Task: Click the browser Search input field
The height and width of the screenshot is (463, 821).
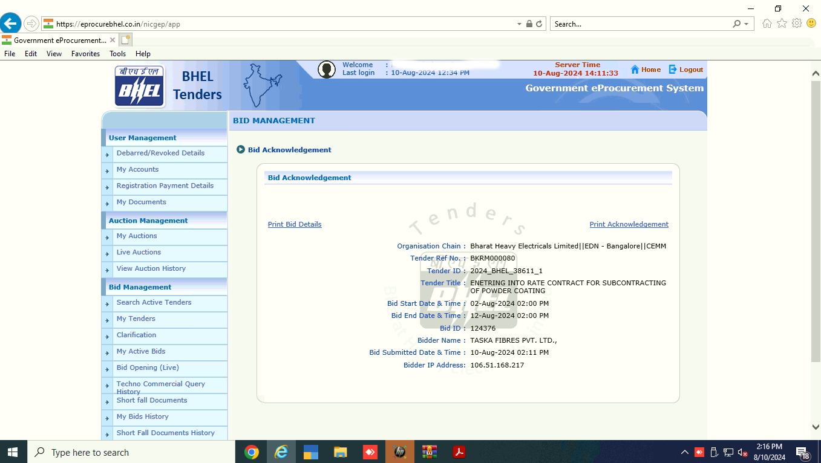Action: tap(641, 24)
